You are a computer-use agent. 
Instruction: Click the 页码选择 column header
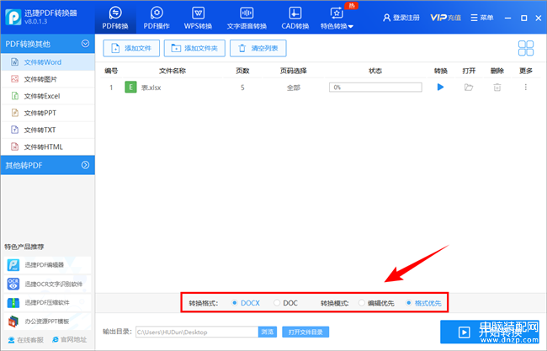pyautogui.click(x=294, y=71)
